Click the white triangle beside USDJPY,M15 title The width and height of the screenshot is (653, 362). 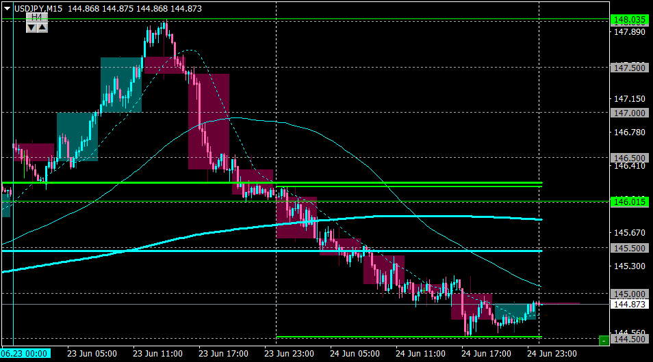pyautogui.click(x=7, y=7)
